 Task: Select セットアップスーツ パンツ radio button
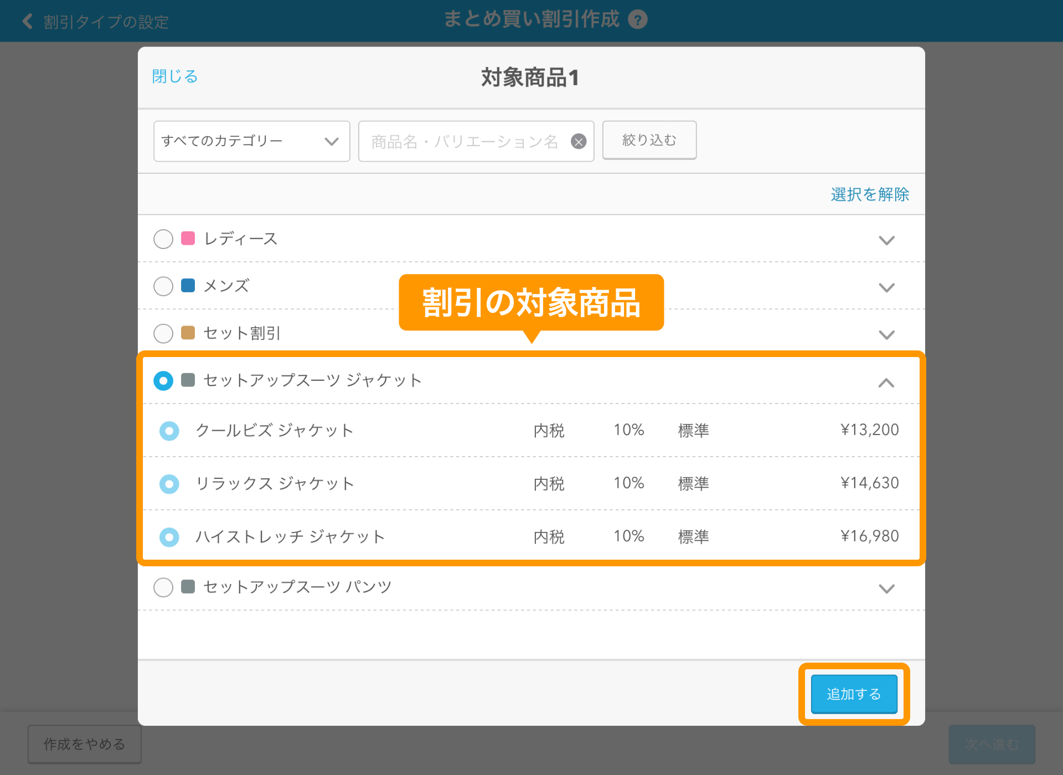[163, 587]
